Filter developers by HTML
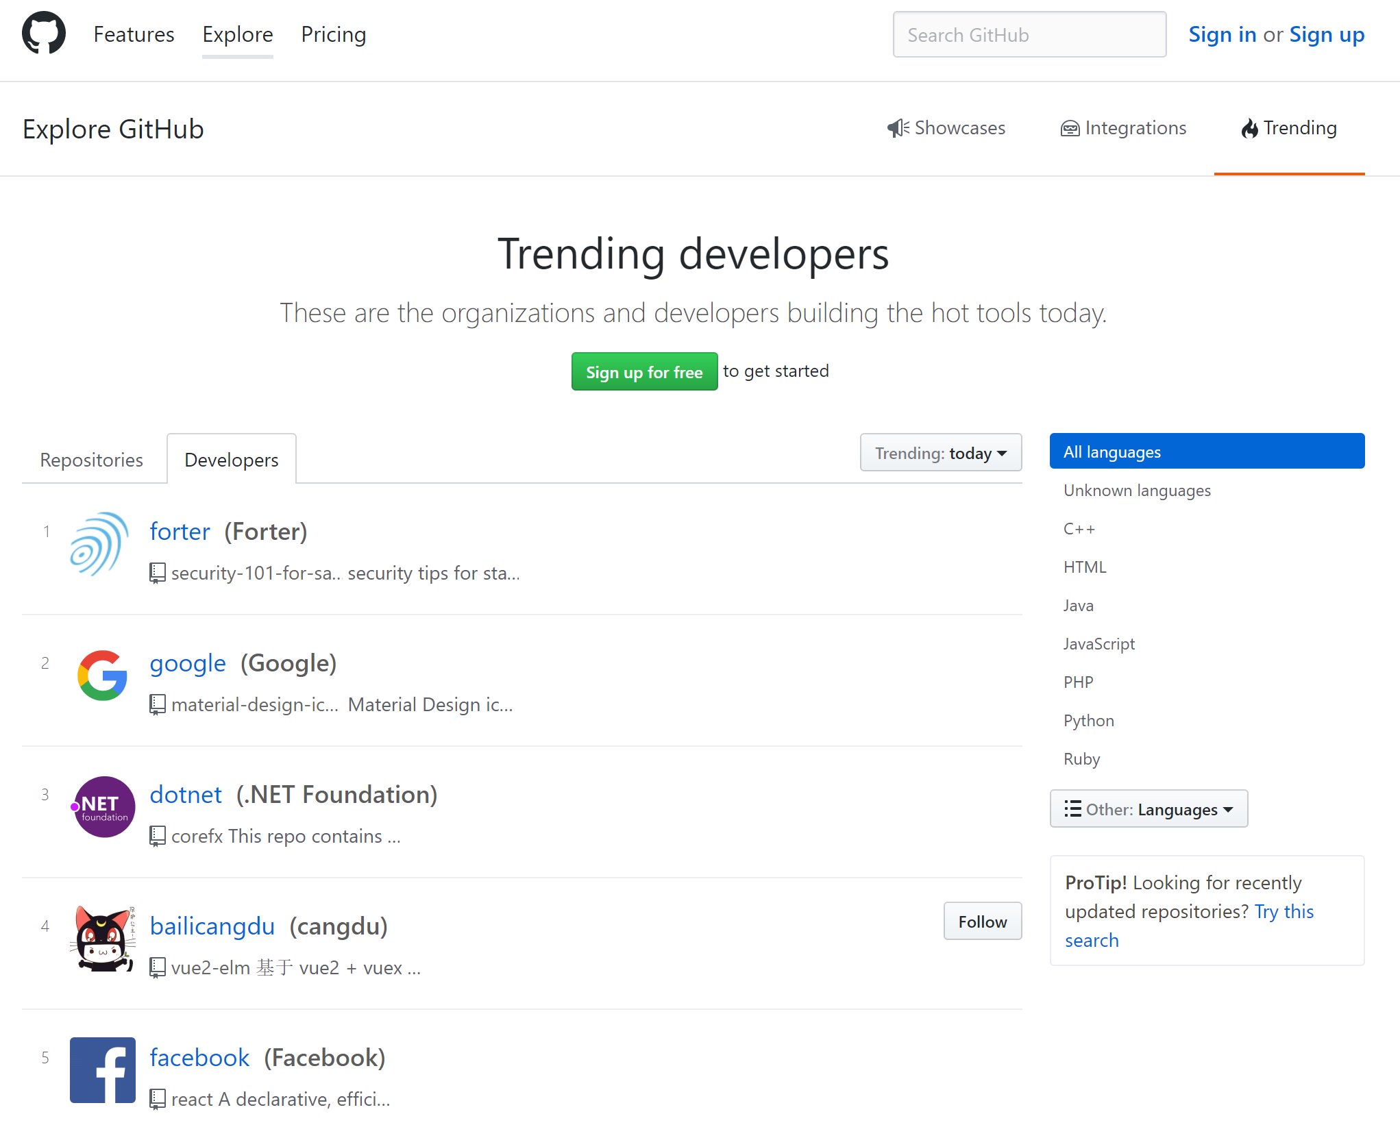The image size is (1400, 1138). pyautogui.click(x=1207, y=567)
